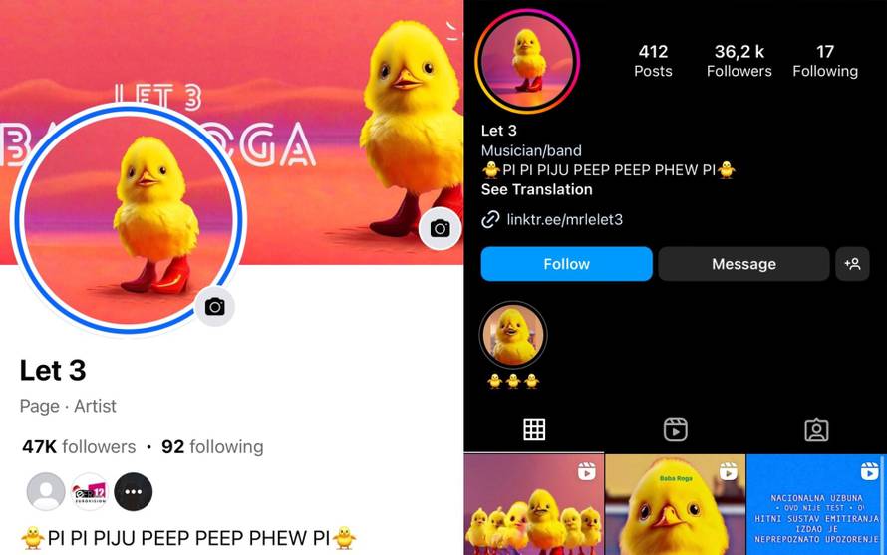
Task: Click the blue Follow button
Action: pyautogui.click(x=566, y=264)
